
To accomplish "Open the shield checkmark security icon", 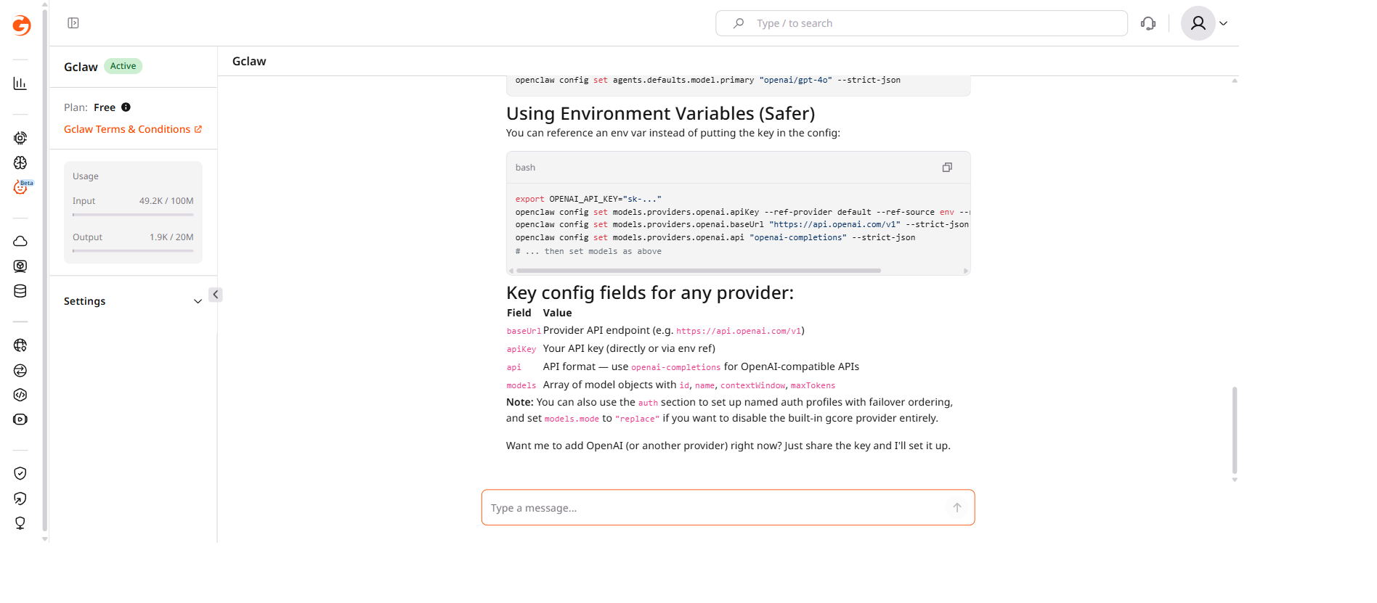I will click(x=20, y=474).
